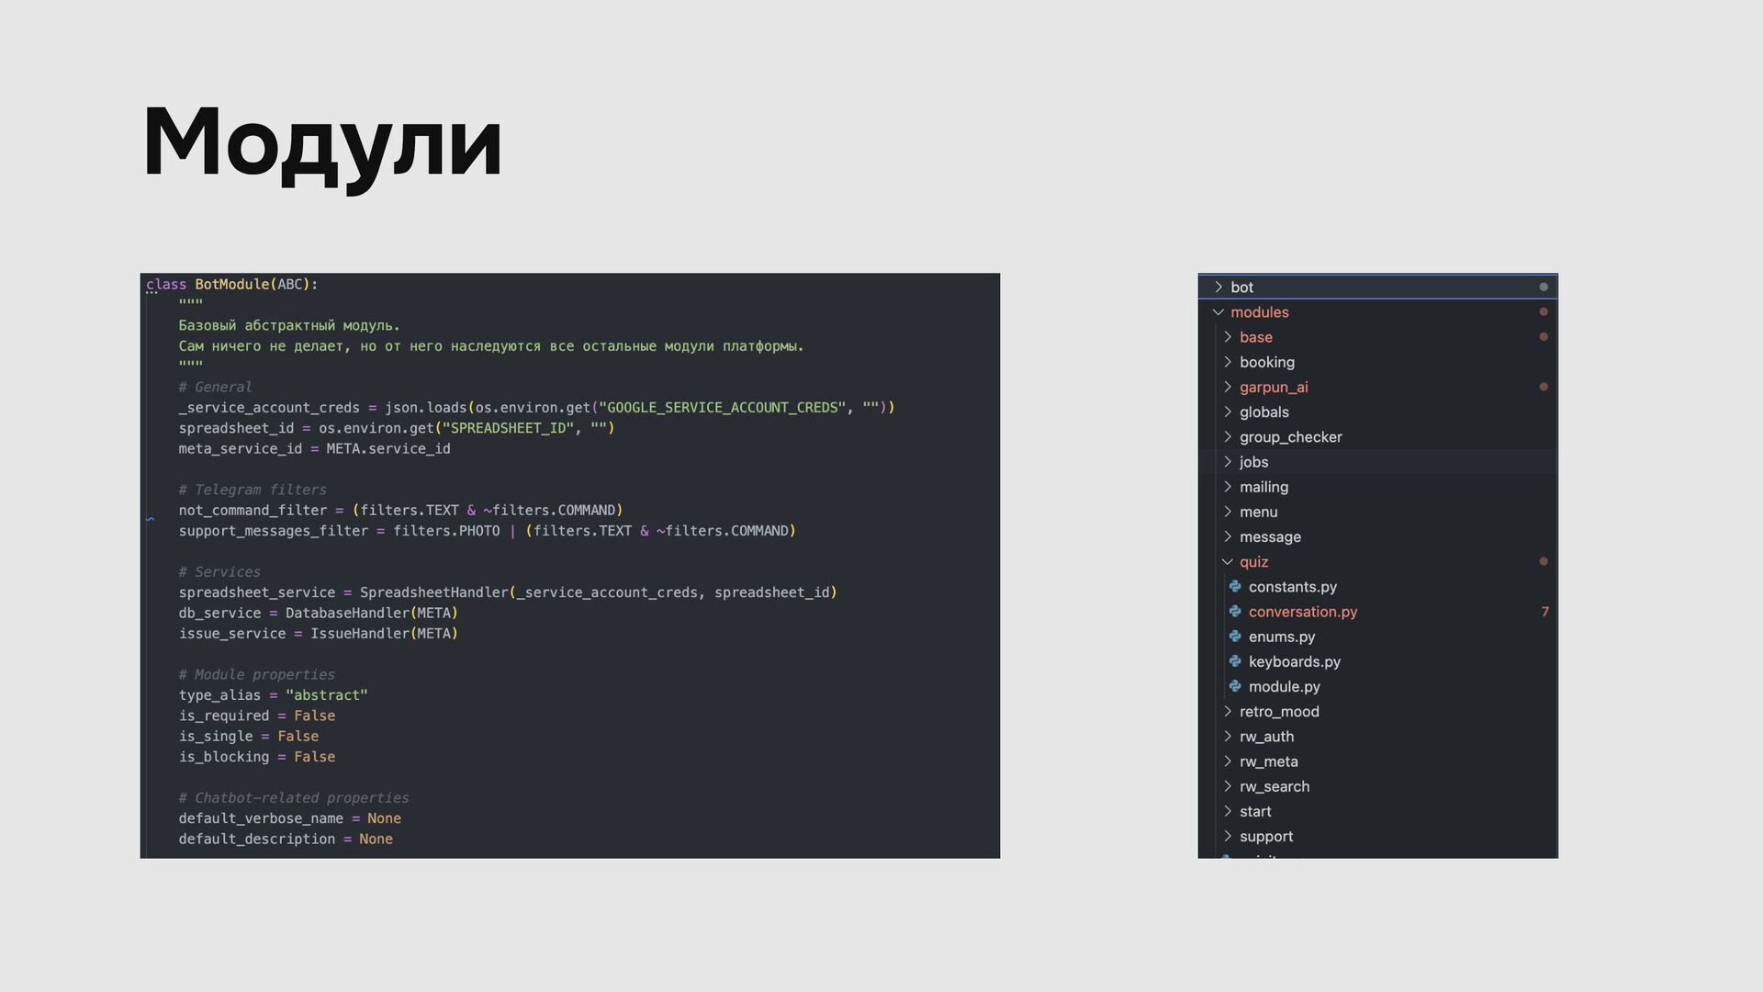This screenshot has width=1763, height=992.
Task: Click the Python icon beside constants.py
Action: coord(1235,587)
